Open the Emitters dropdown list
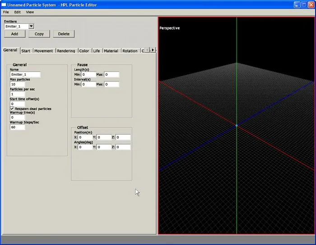Viewport: 316px width, 245px height. point(31,26)
